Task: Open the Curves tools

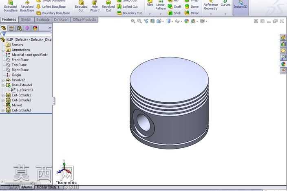Action: tap(225, 4)
